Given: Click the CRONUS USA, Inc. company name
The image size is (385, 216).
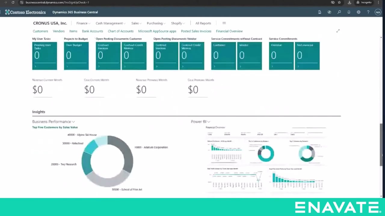Looking at the screenshot, I should click(x=50, y=23).
